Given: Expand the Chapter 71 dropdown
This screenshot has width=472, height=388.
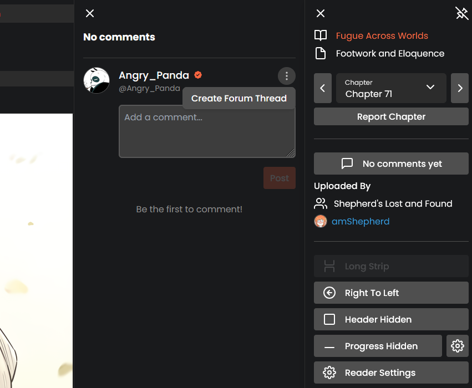Looking at the screenshot, I should point(391,88).
